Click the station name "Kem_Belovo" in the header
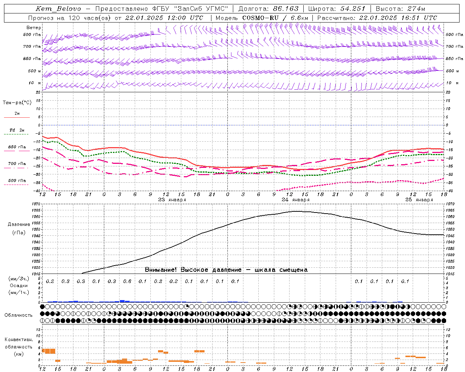The height and width of the screenshot is (372, 465). [x=58, y=9]
